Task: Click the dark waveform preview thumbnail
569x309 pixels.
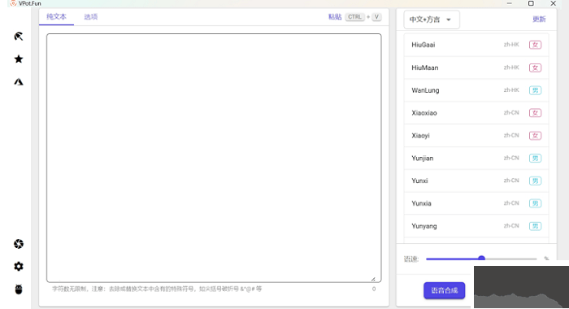Action: tap(522, 287)
